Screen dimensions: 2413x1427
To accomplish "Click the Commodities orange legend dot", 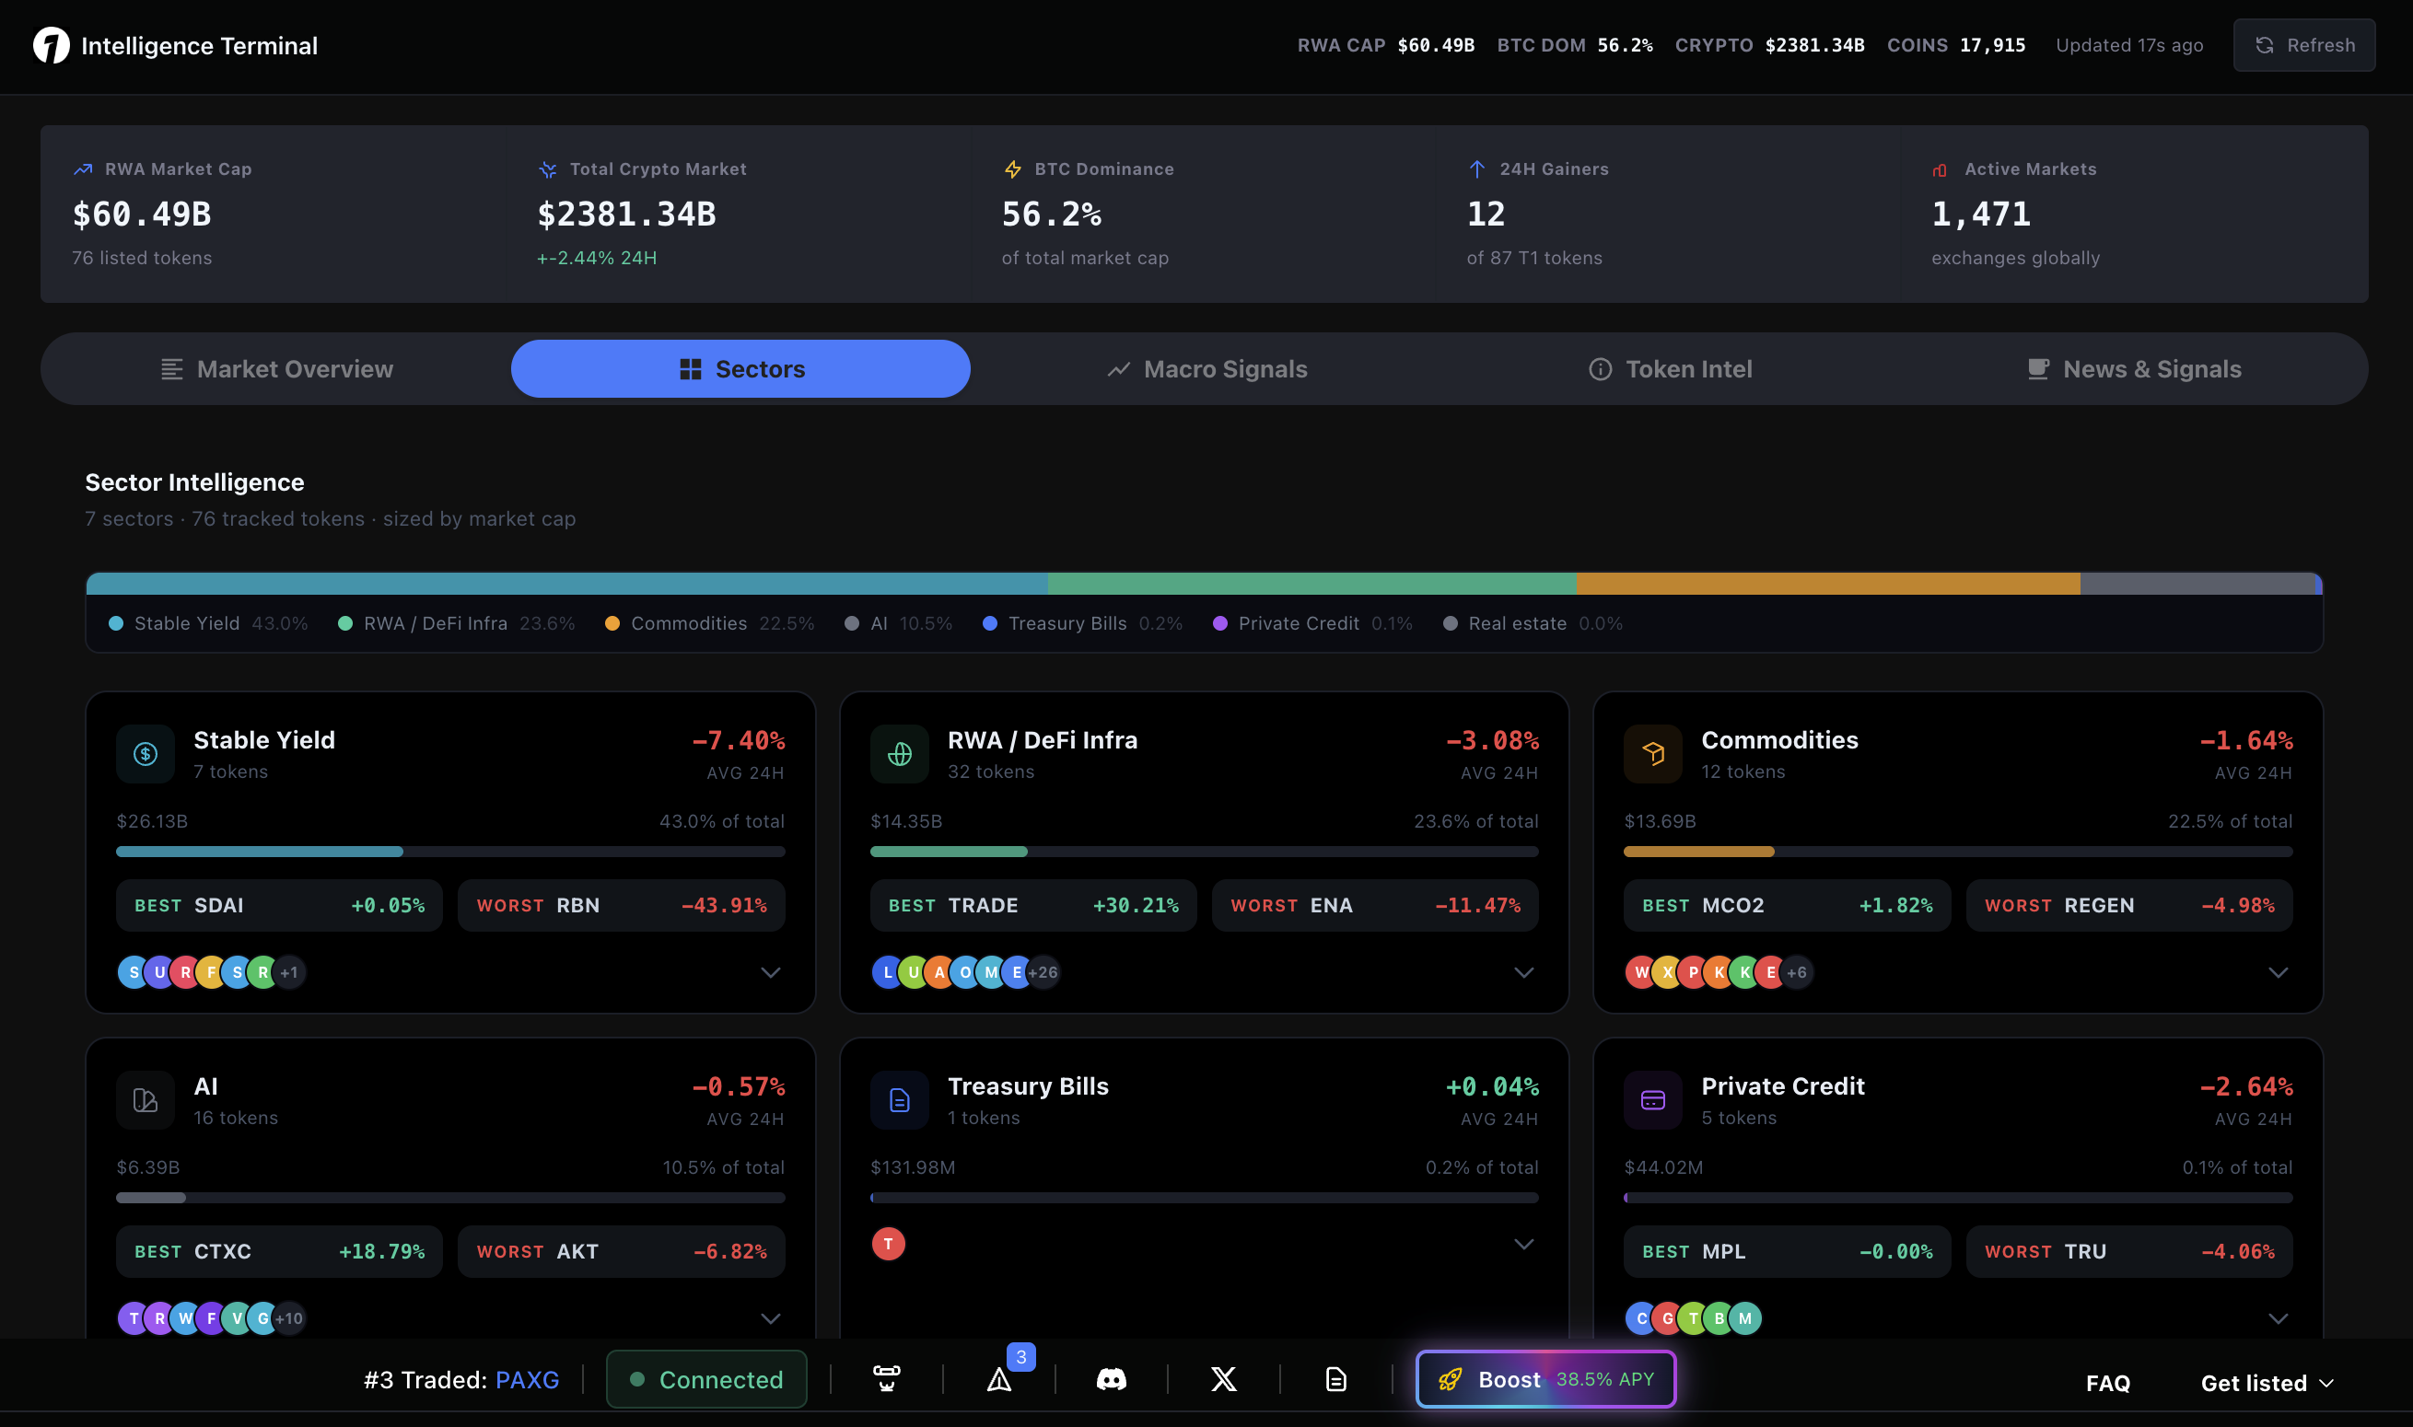I will (x=612, y=624).
